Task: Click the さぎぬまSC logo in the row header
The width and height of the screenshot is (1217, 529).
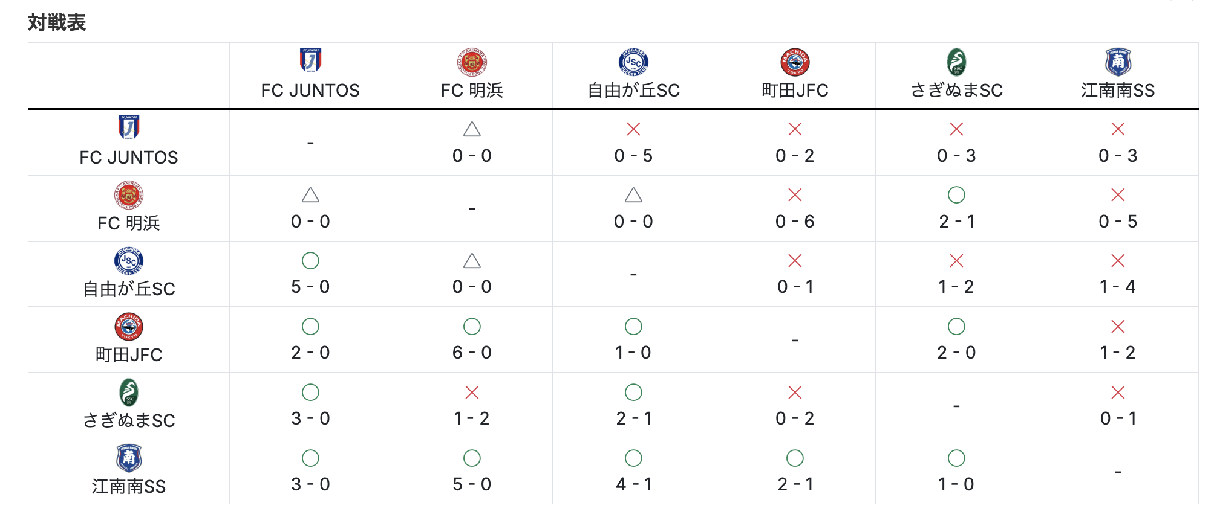Action: coord(129,393)
